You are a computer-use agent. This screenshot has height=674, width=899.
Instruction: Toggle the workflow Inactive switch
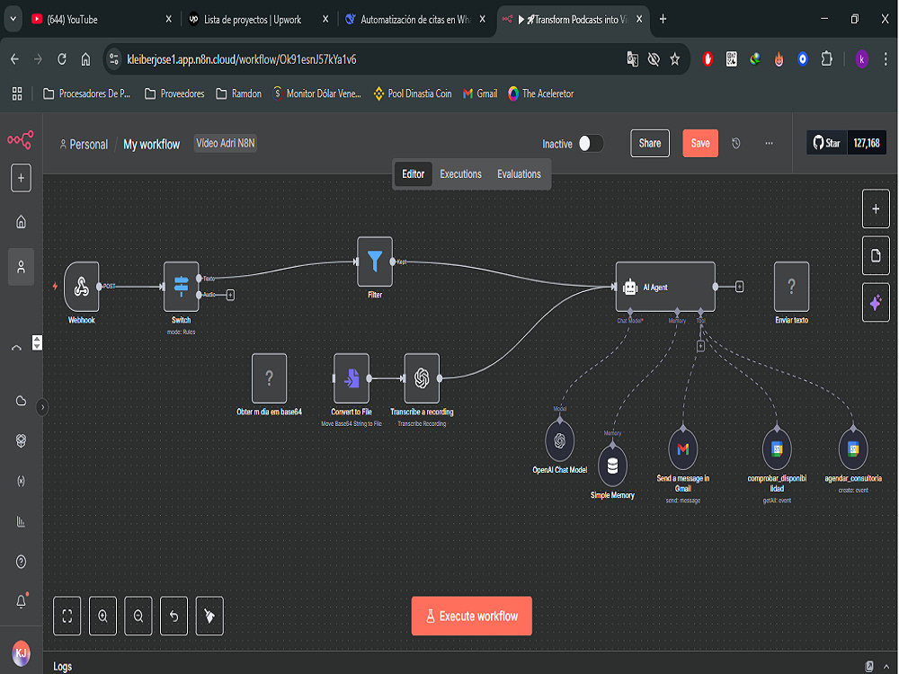pyautogui.click(x=591, y=143)
